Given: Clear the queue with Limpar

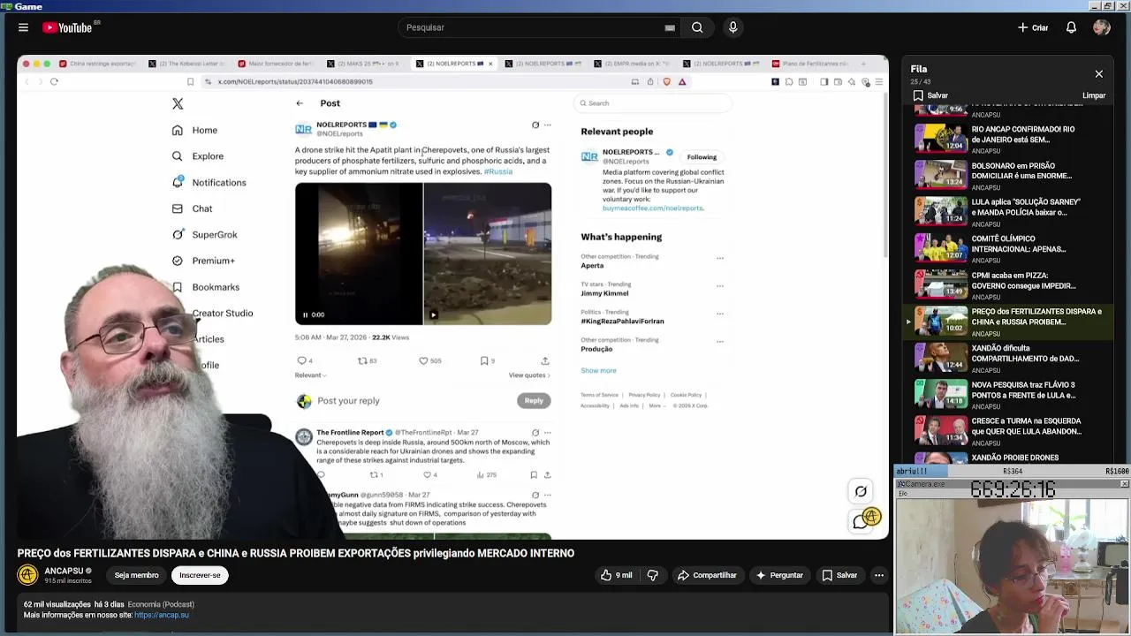Looking at the screenshot, I should (x=1094, y=95).
